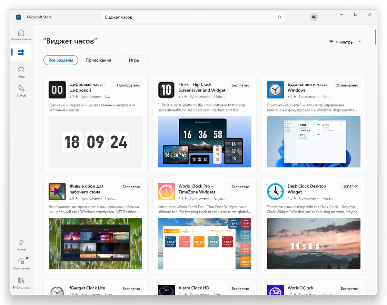The width and height of the screenshot is (387, 305).
Task: Click the Цифровые часы app icon
Action: (57, 90)
